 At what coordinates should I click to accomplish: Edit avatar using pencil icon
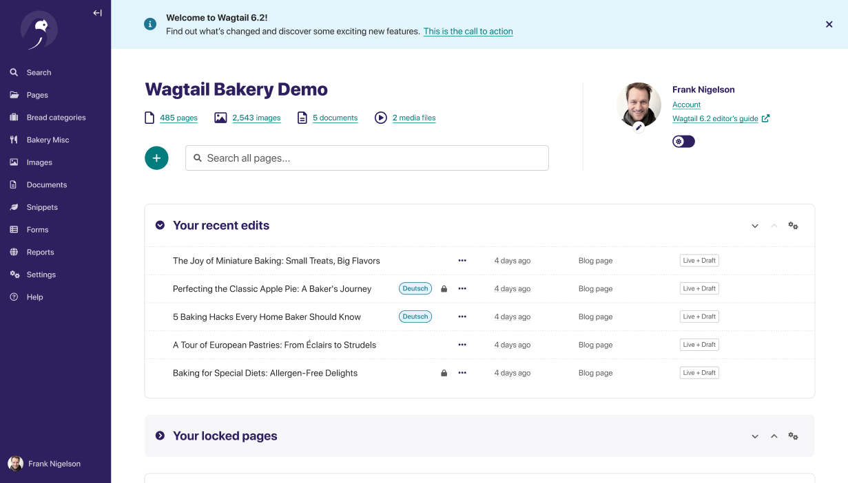[x=639, y=127]
